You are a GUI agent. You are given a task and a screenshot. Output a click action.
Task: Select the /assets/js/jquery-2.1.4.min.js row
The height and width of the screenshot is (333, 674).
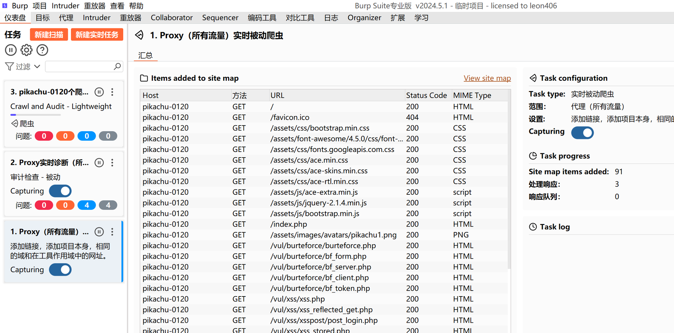(324, 202)
